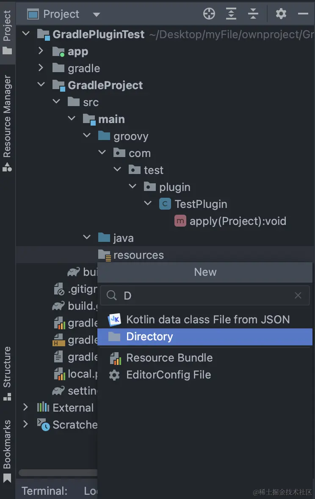Open the Bookmarks side tab

[7, 450]
